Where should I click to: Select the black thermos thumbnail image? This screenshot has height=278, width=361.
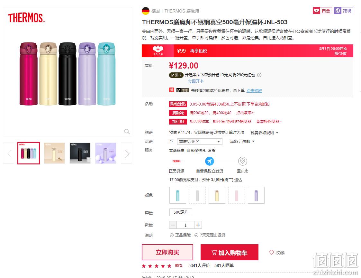click(x=80, y=153)
